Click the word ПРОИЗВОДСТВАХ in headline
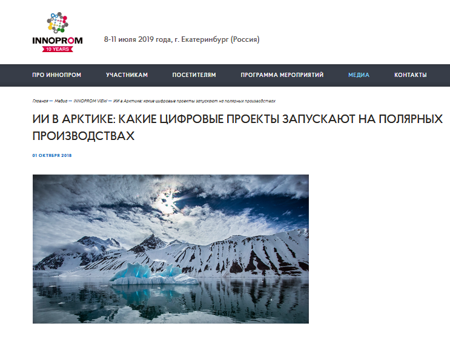Viewport: 450px width, 346px height. [83, 136]
